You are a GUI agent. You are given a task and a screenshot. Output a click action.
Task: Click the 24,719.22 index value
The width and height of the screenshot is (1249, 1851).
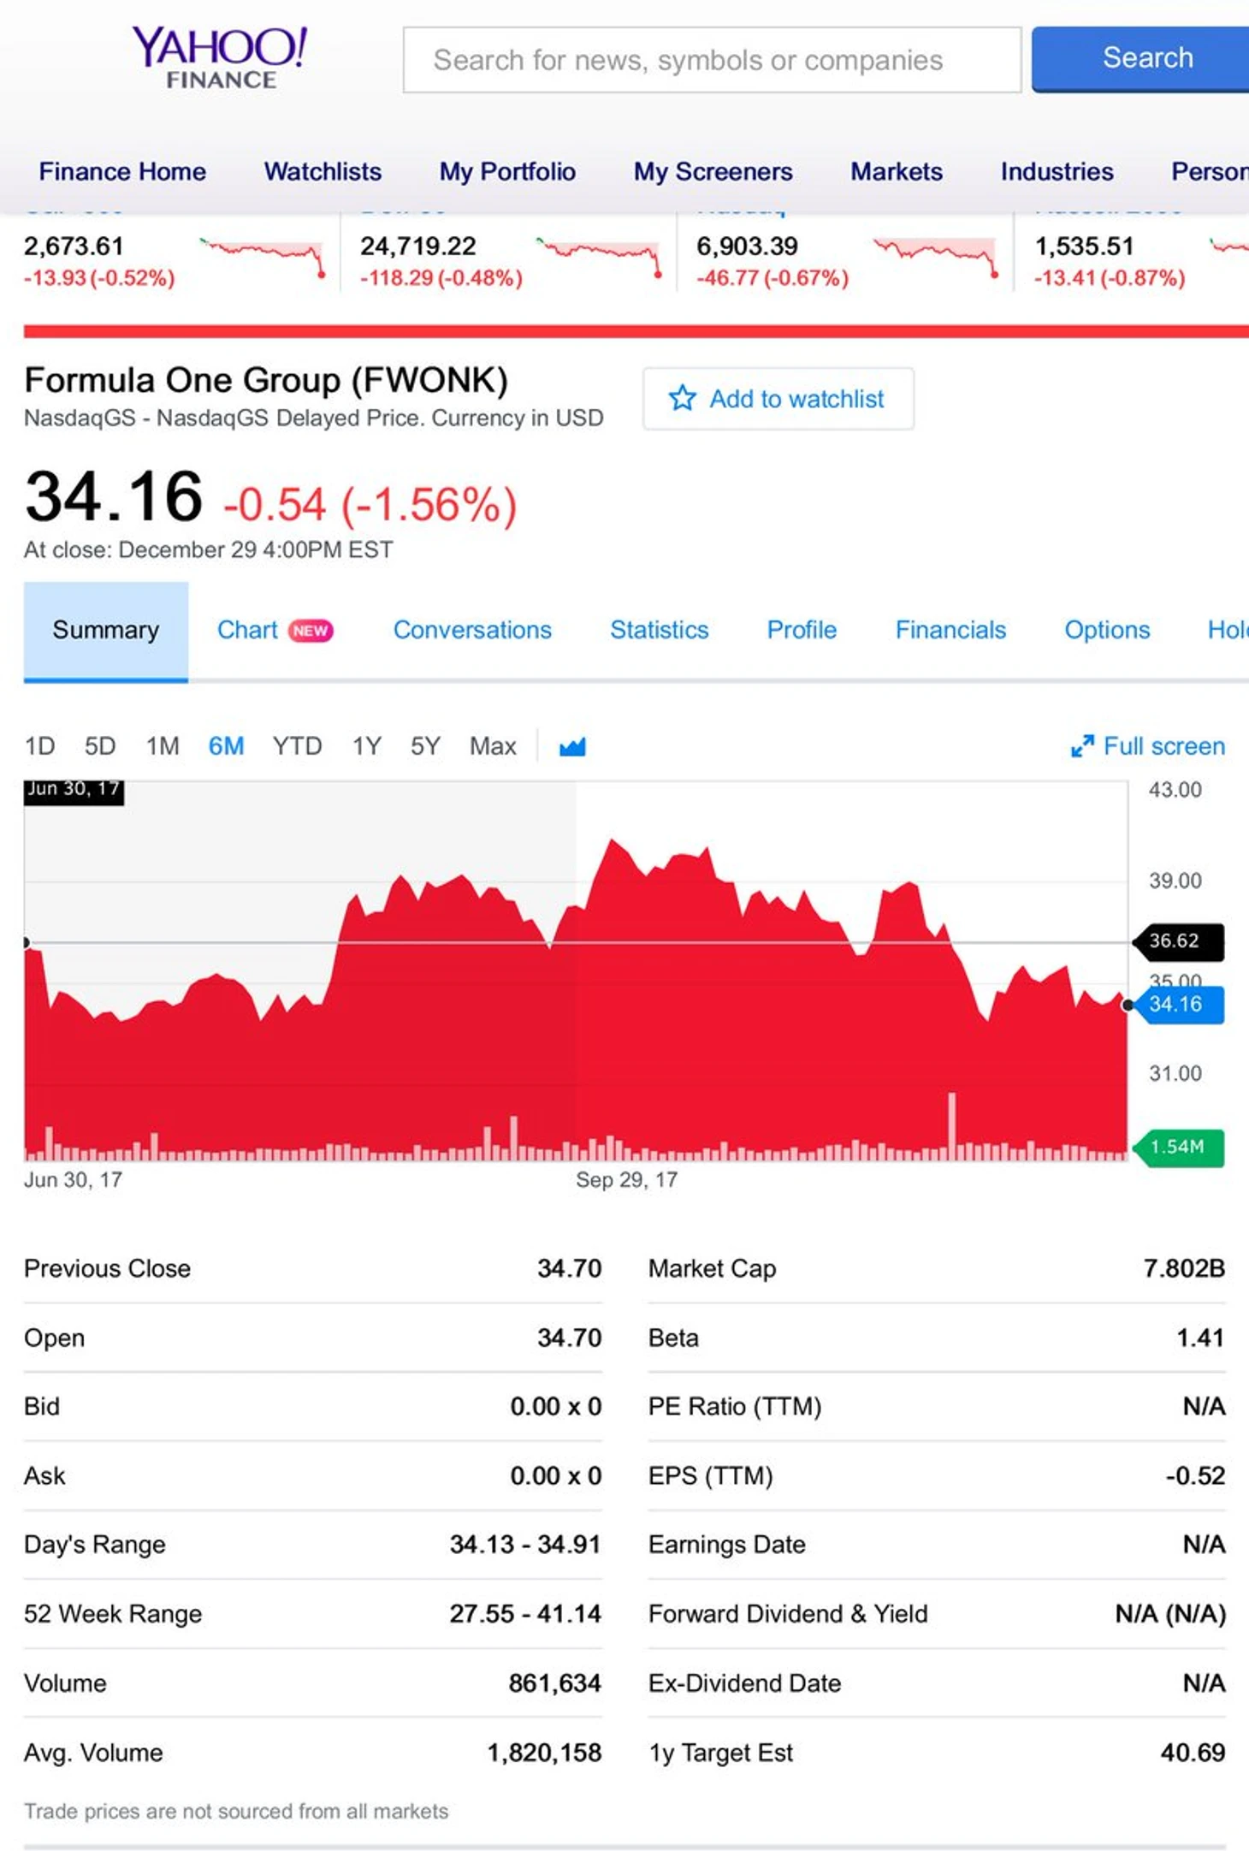[417, 246]
